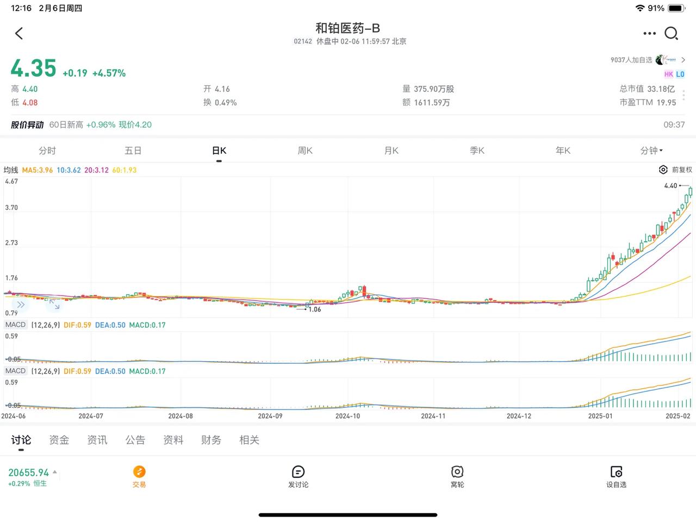Tap the 60日新高 alert text
Viewport: 696px width, 522px height.
(x=66, y=125)
